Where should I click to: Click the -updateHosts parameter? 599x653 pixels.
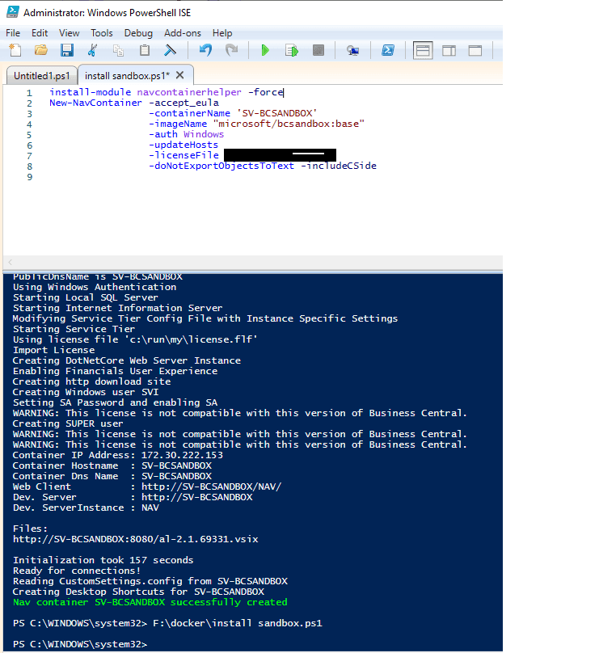183,145
